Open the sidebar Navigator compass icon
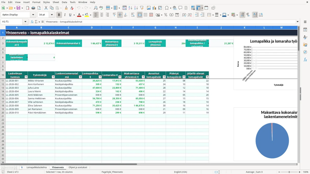This screenshot has width=310, height=174. click(x=305, y=52)
